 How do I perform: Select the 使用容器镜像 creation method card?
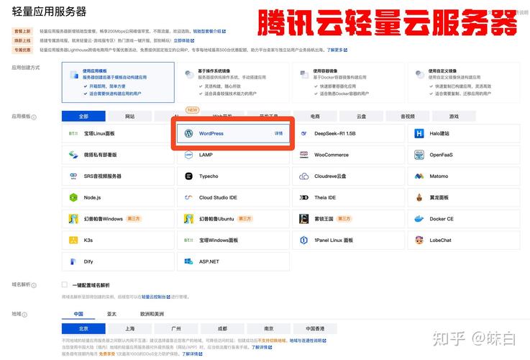point(349,82)
